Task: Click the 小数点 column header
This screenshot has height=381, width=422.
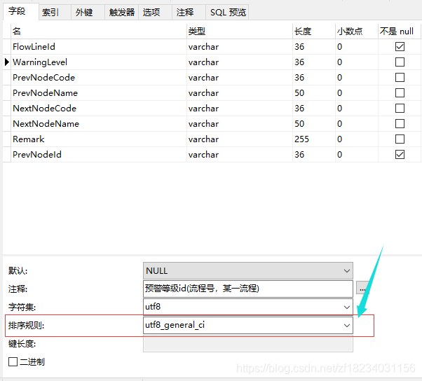Action: (x=357, y=32)
